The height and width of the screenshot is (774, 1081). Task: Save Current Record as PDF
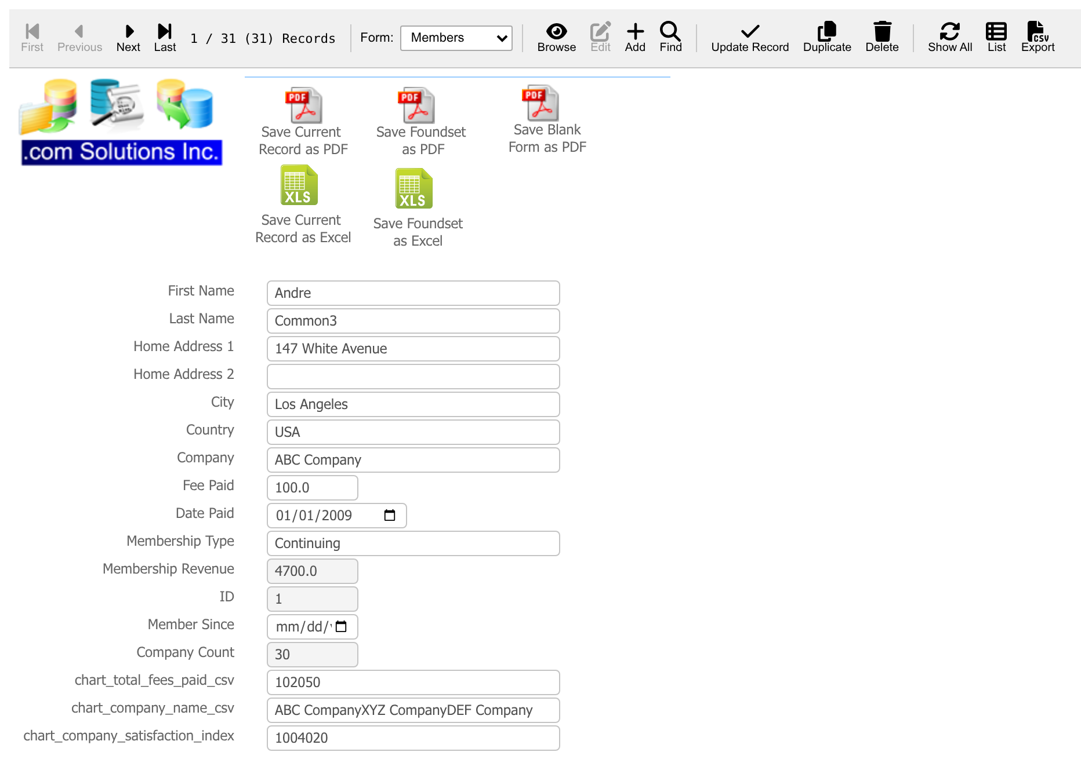[303, 122]
